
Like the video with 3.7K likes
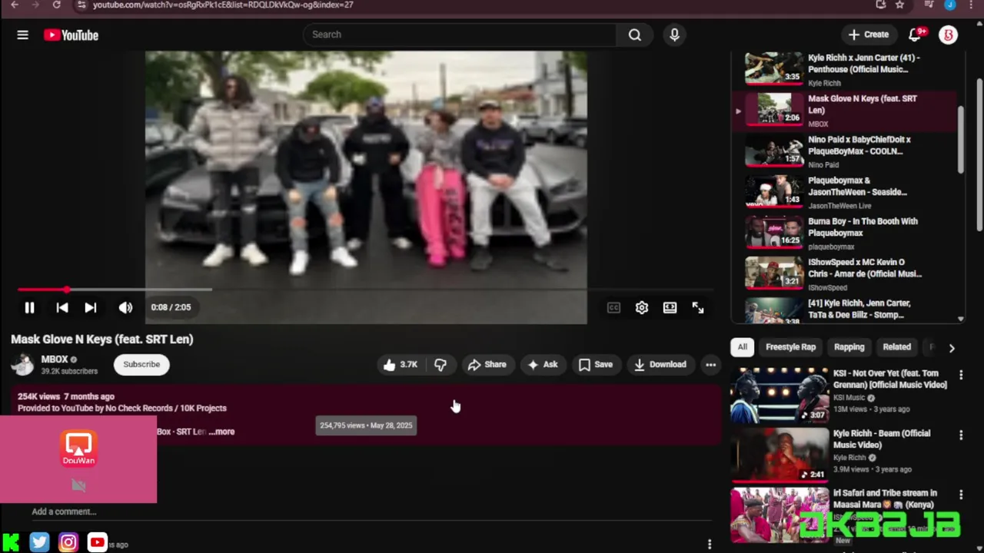coord(401,365)
